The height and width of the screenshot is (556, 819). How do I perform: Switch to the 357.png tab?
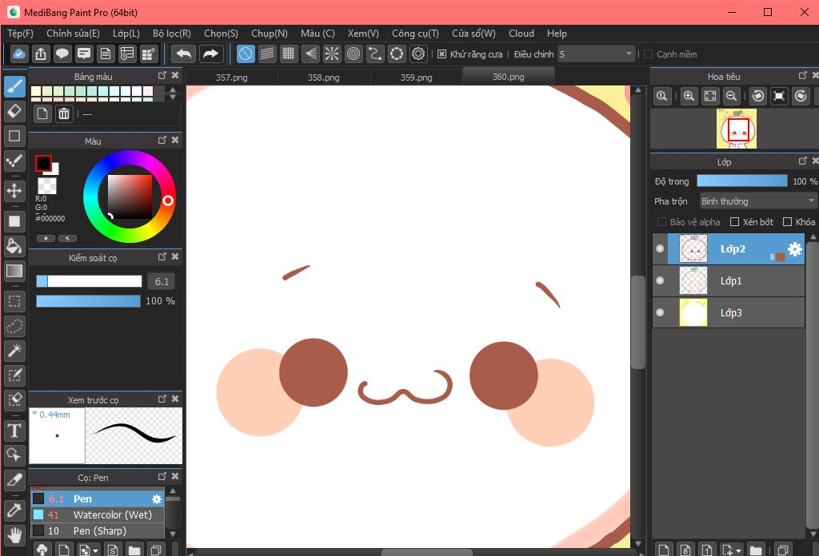tap(231, 77)
